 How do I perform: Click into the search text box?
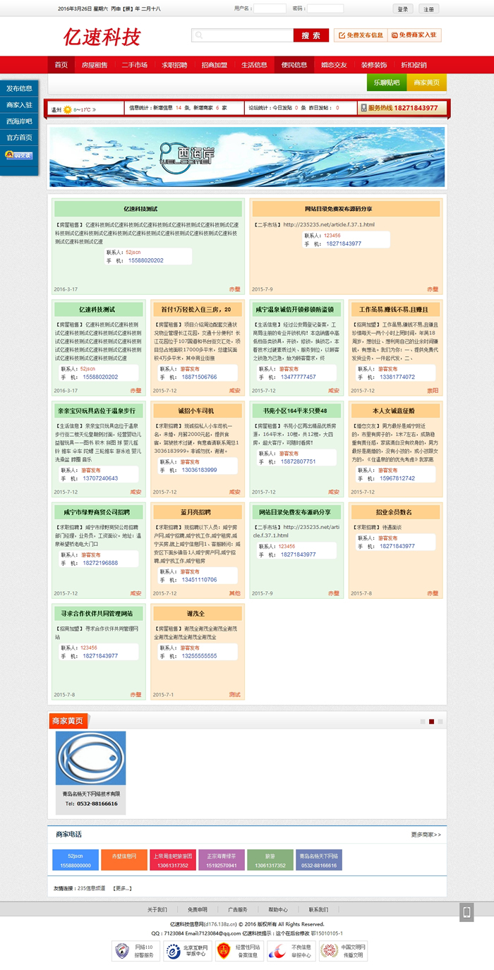tap(242, 35)
